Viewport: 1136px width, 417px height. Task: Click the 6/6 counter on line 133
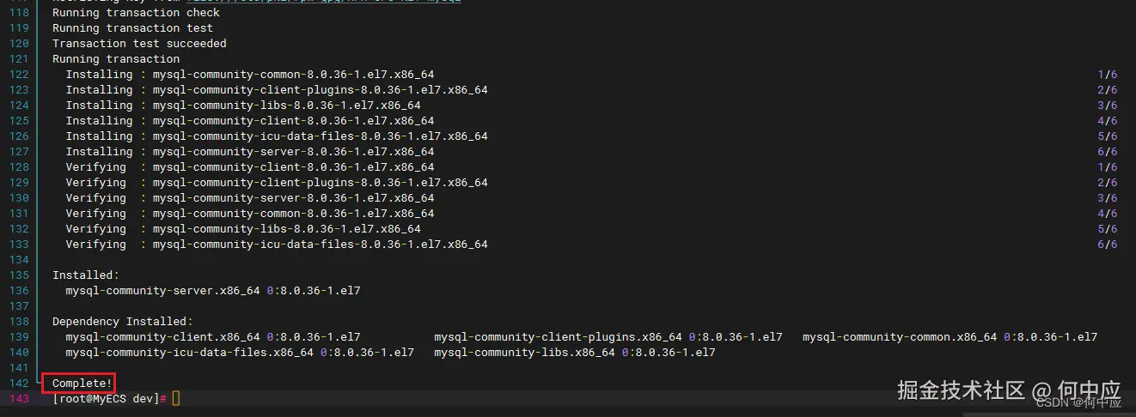[1107, 244]
